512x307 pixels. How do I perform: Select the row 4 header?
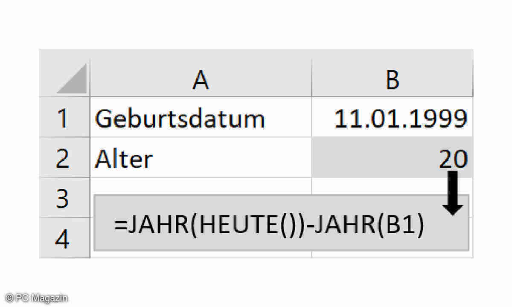(x=63, y=239)
